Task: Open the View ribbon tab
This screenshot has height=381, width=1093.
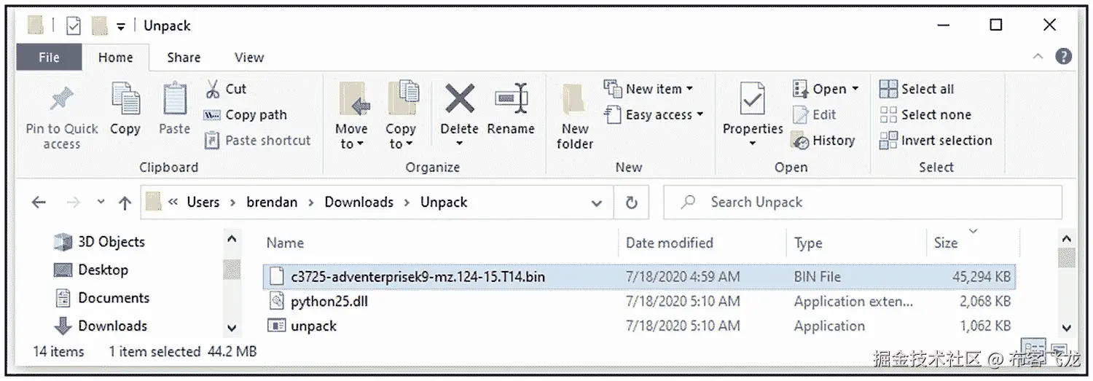Action: tap(249, 58)
